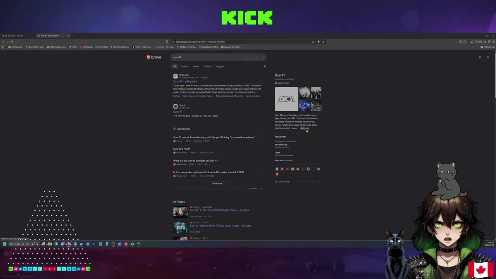Open 'In Too Deep (Official Music Video)' link

tap(219, 210)
